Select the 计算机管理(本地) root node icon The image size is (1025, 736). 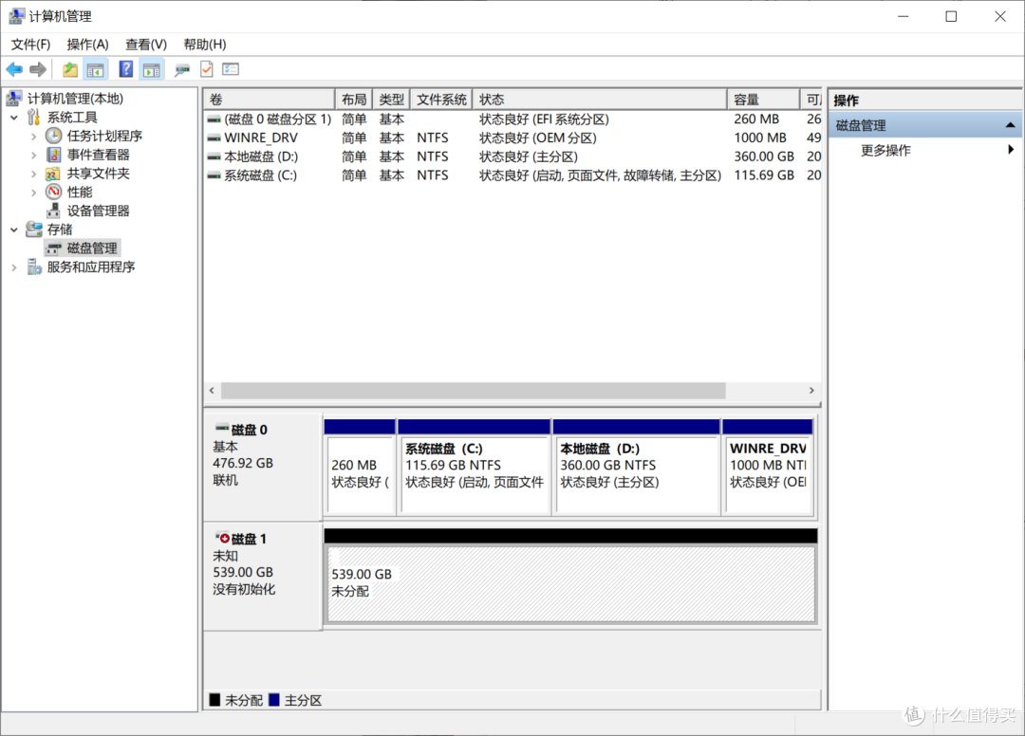click(13, 99)
